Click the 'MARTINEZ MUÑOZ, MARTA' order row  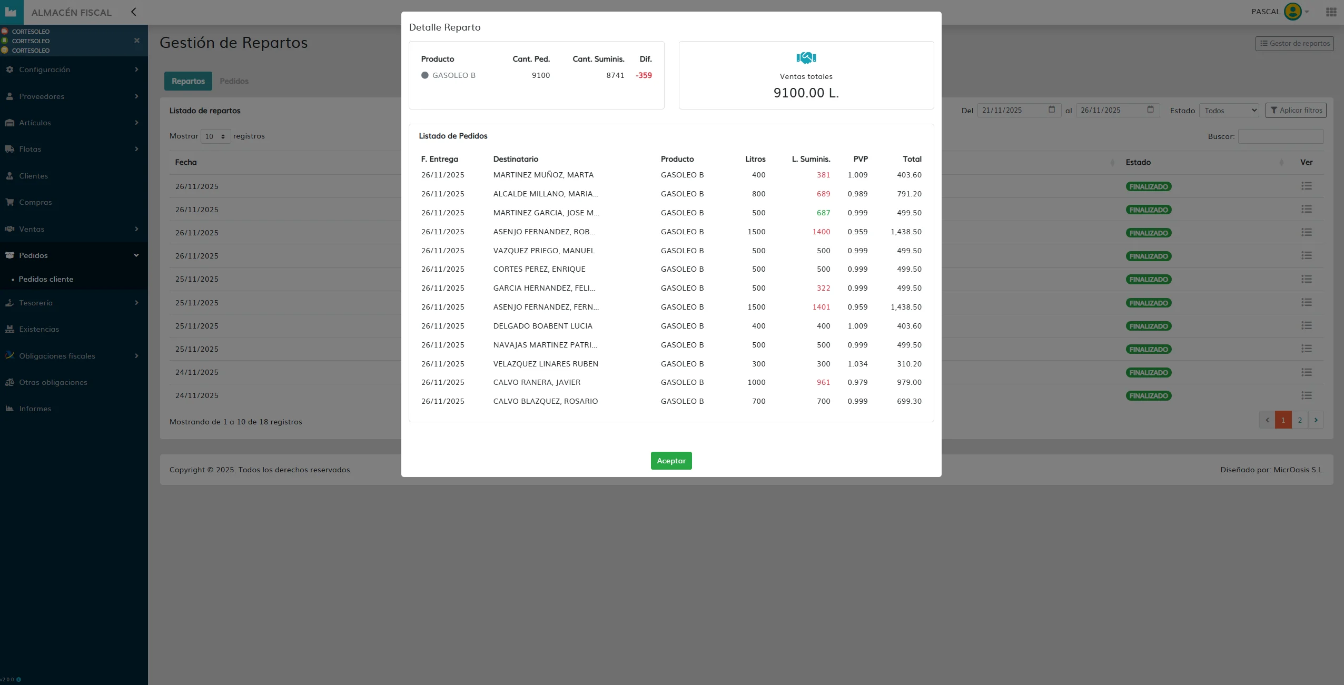671,175
